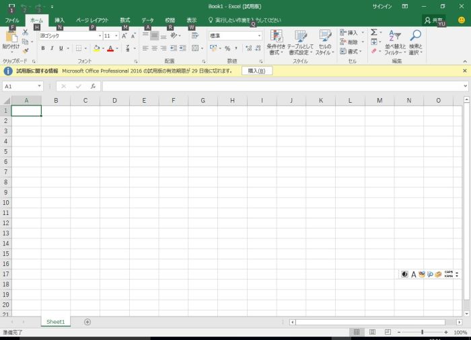Switch to the 挿入 (Insert) tab
The height and width of the screenshot is (340, 471).
pos(59,20)
